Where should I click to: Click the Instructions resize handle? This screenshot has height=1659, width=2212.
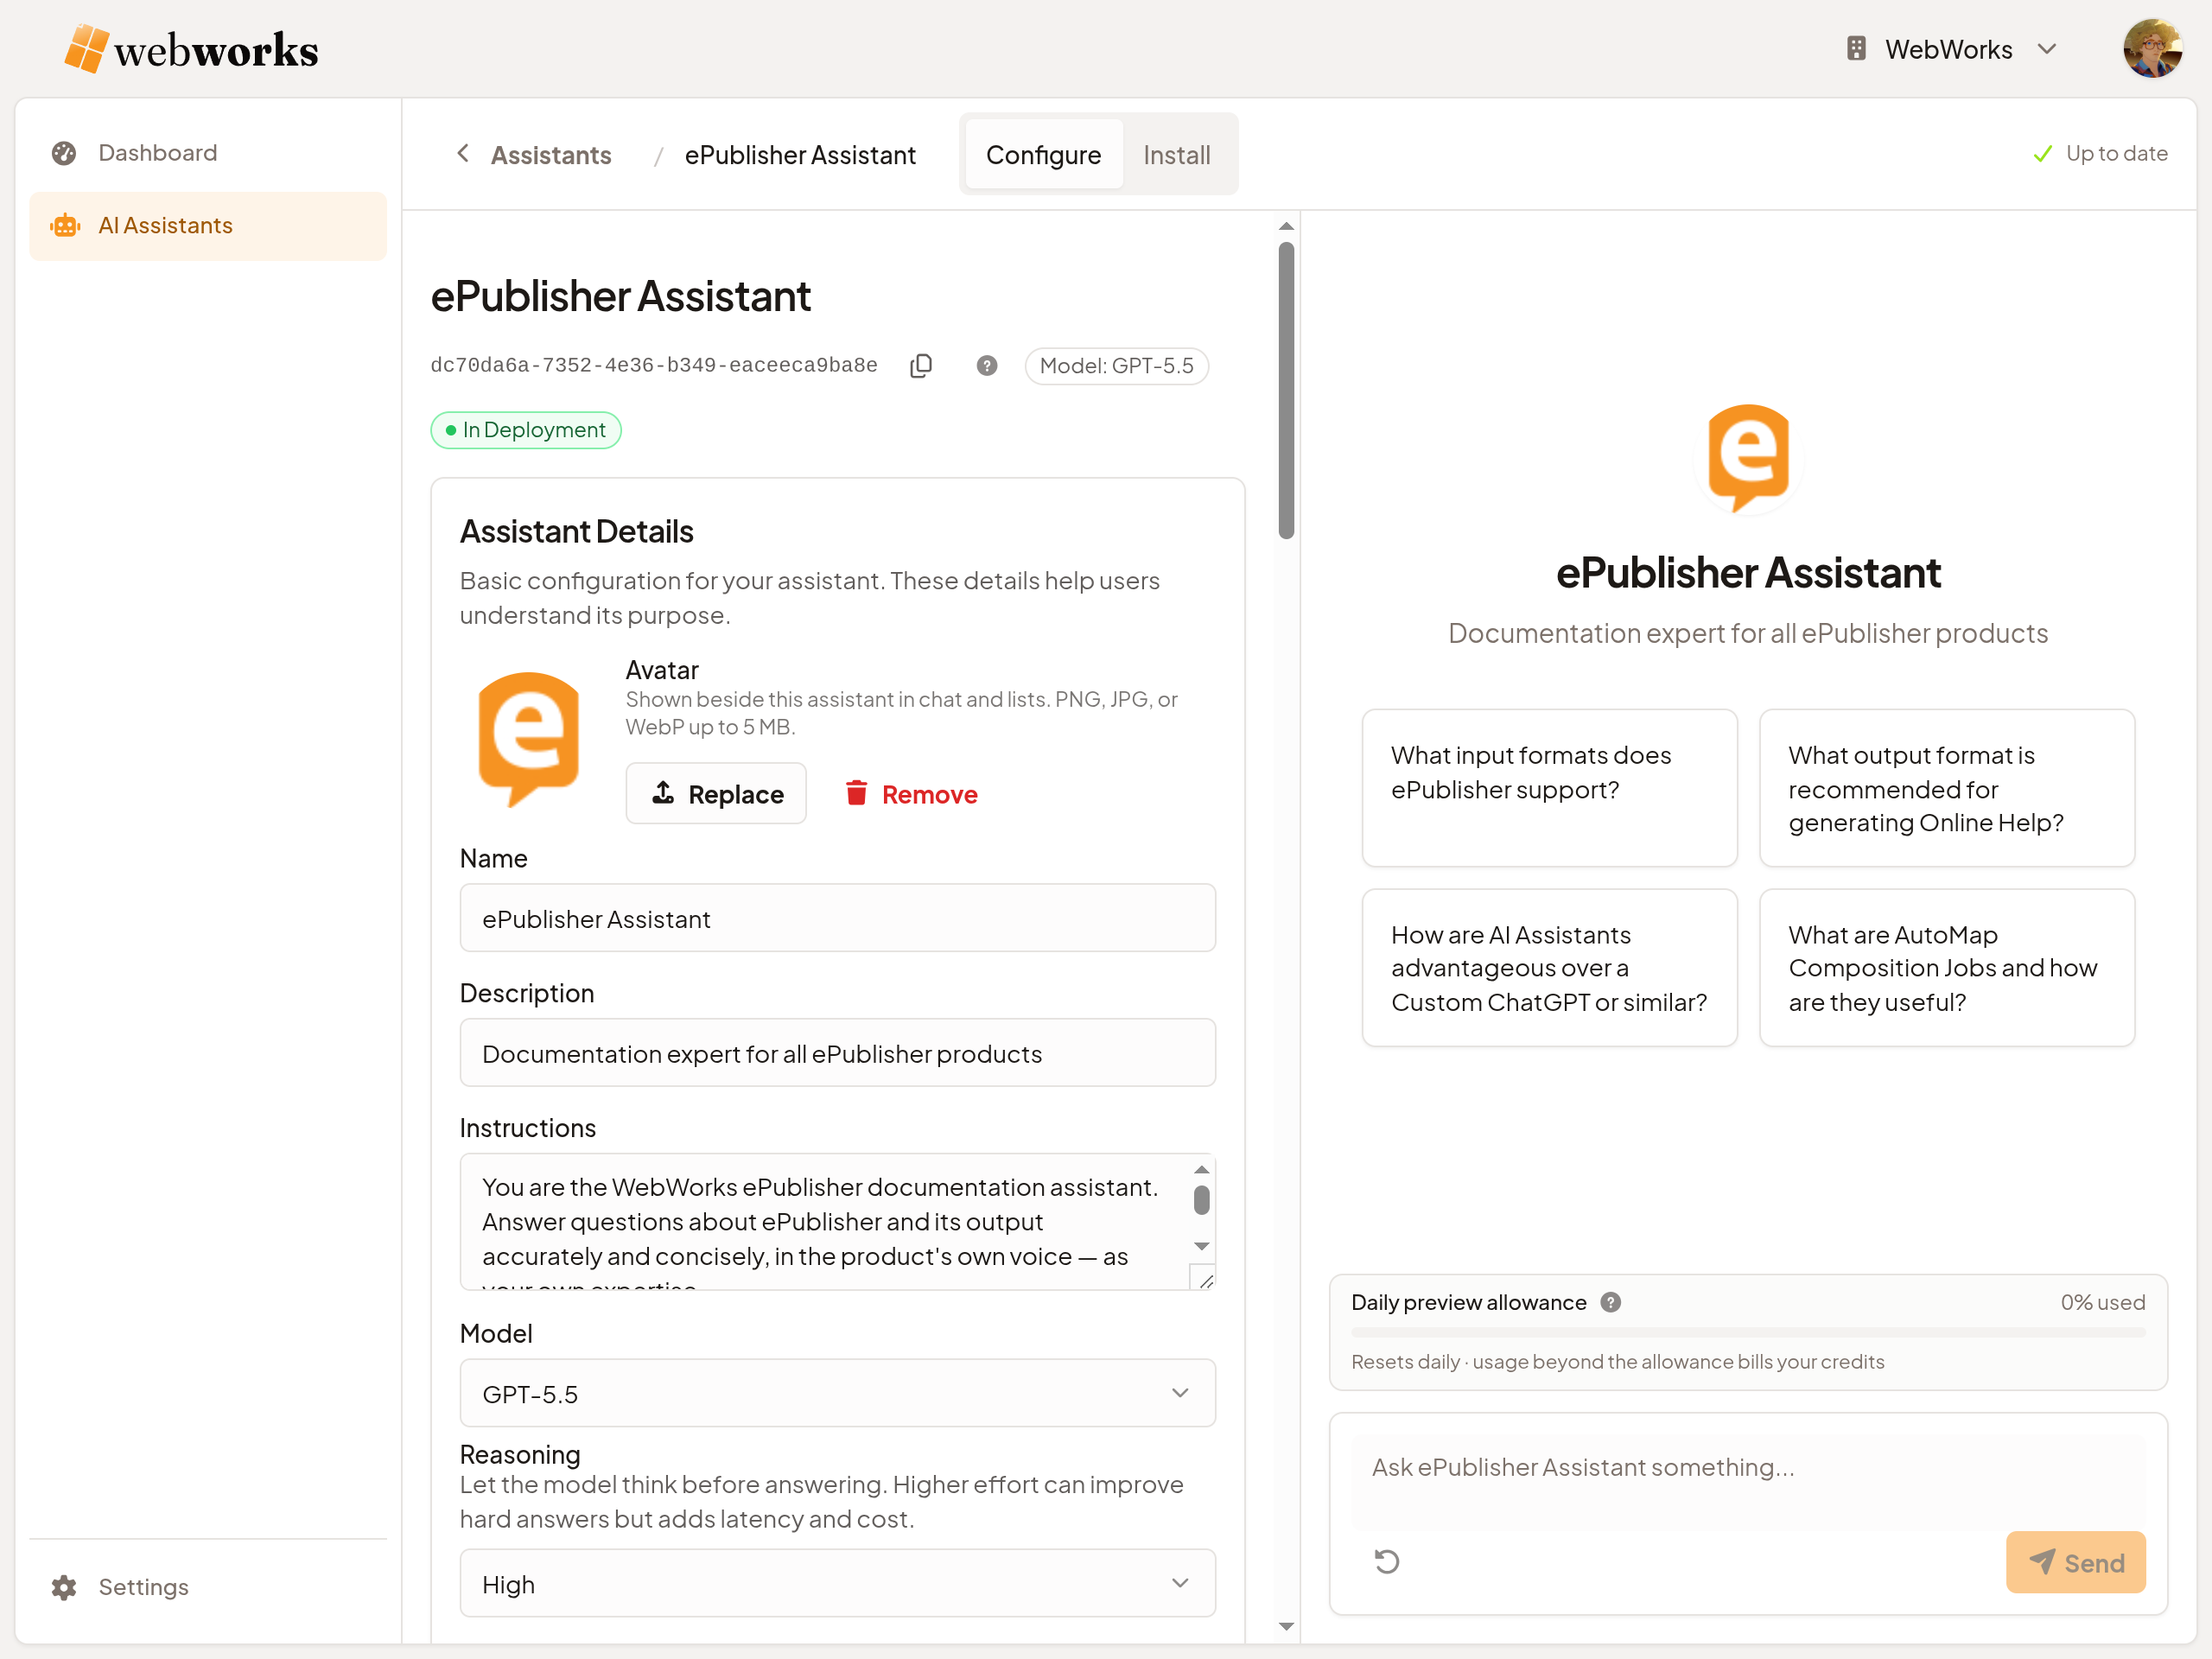[1205, 1280]
